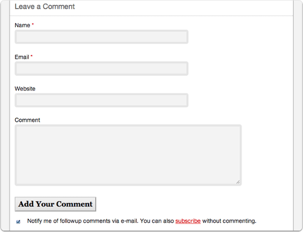Toggle the followup comments notification checkbox

point(19,222)
